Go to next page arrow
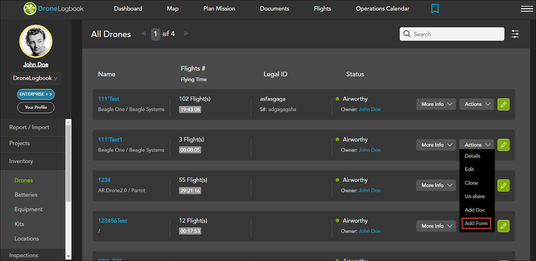Viewport: 536px width, 261px height. coord(187,33)
